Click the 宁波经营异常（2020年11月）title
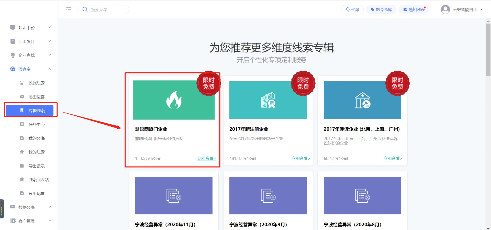Image resolution: width=491 pixels, height=230 pixels. click(x=165, y=224)
